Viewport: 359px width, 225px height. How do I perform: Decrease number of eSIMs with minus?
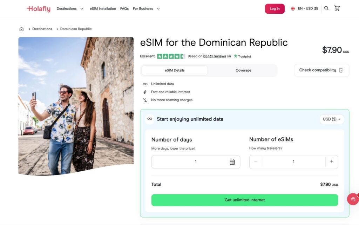[x=256, y=162]
